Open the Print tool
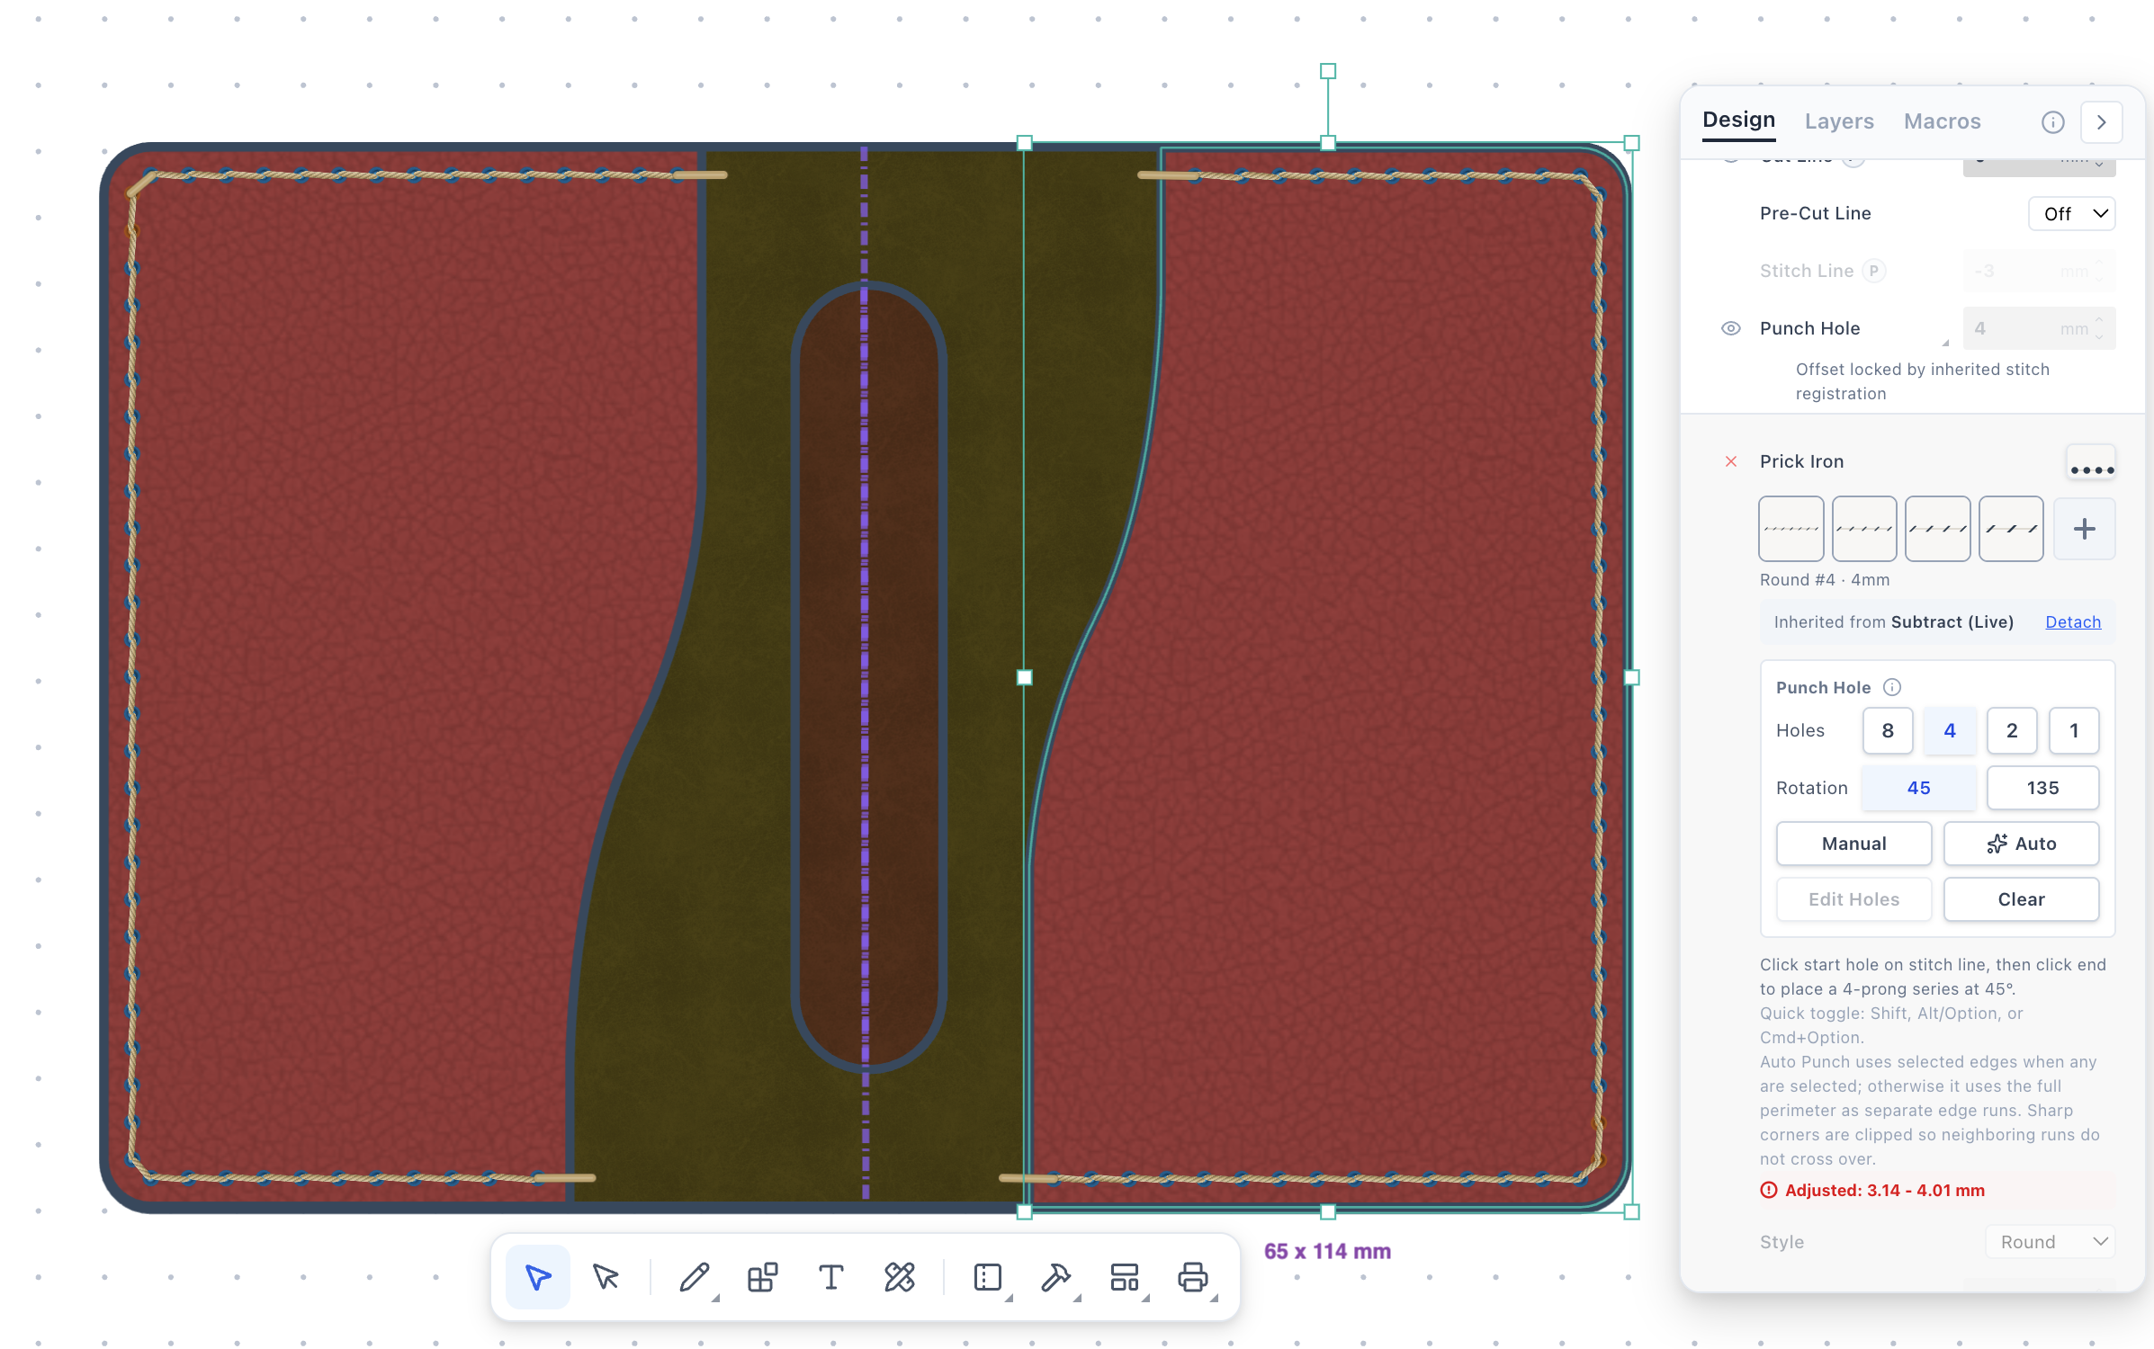 click(x=1193, y=1276)
